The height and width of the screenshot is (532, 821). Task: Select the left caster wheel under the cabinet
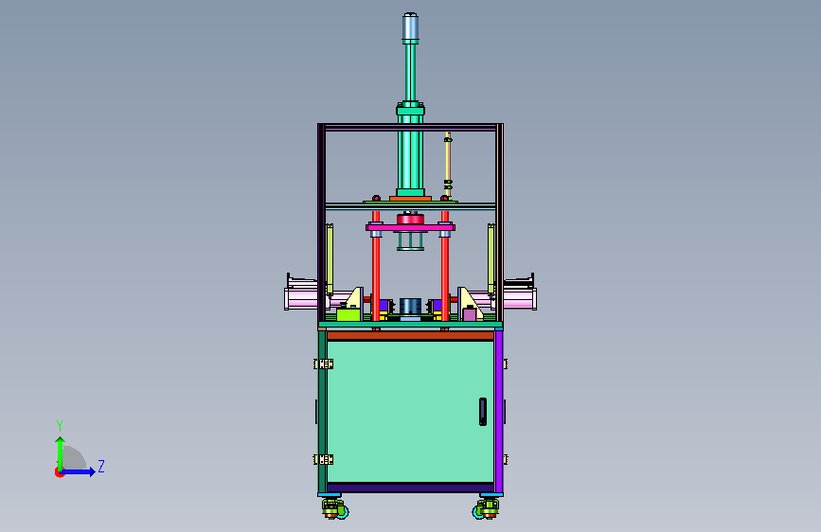[x=334, y=509]
